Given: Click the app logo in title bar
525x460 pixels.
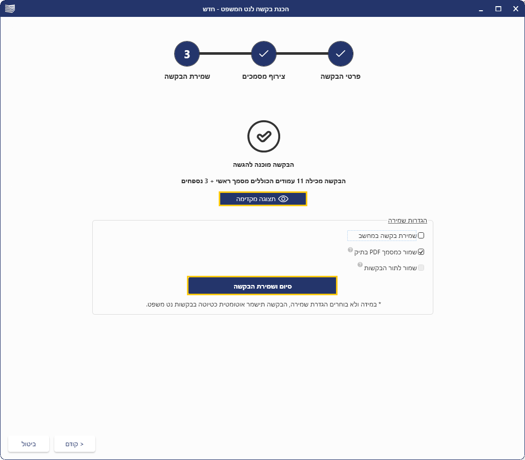Looking at the screenshot, I should point(10,9).
